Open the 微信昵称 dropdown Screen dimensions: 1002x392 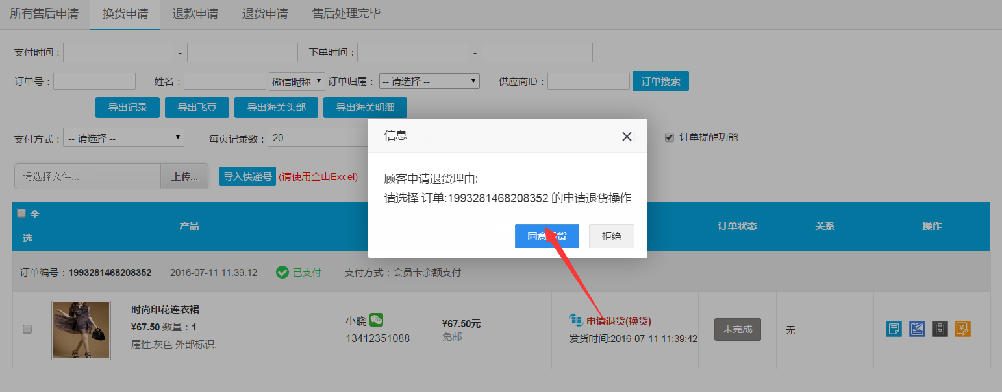(x=297, y=82)
